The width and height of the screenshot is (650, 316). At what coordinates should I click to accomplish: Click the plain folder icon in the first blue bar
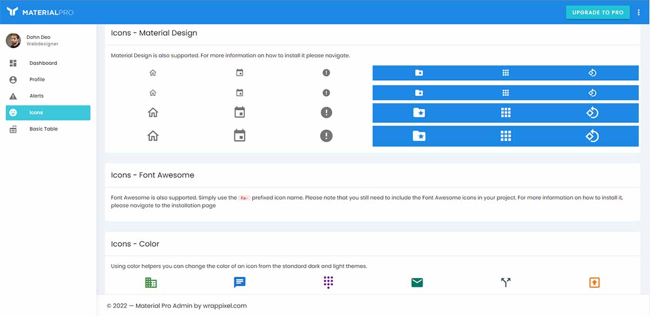[x=419, y=73]
